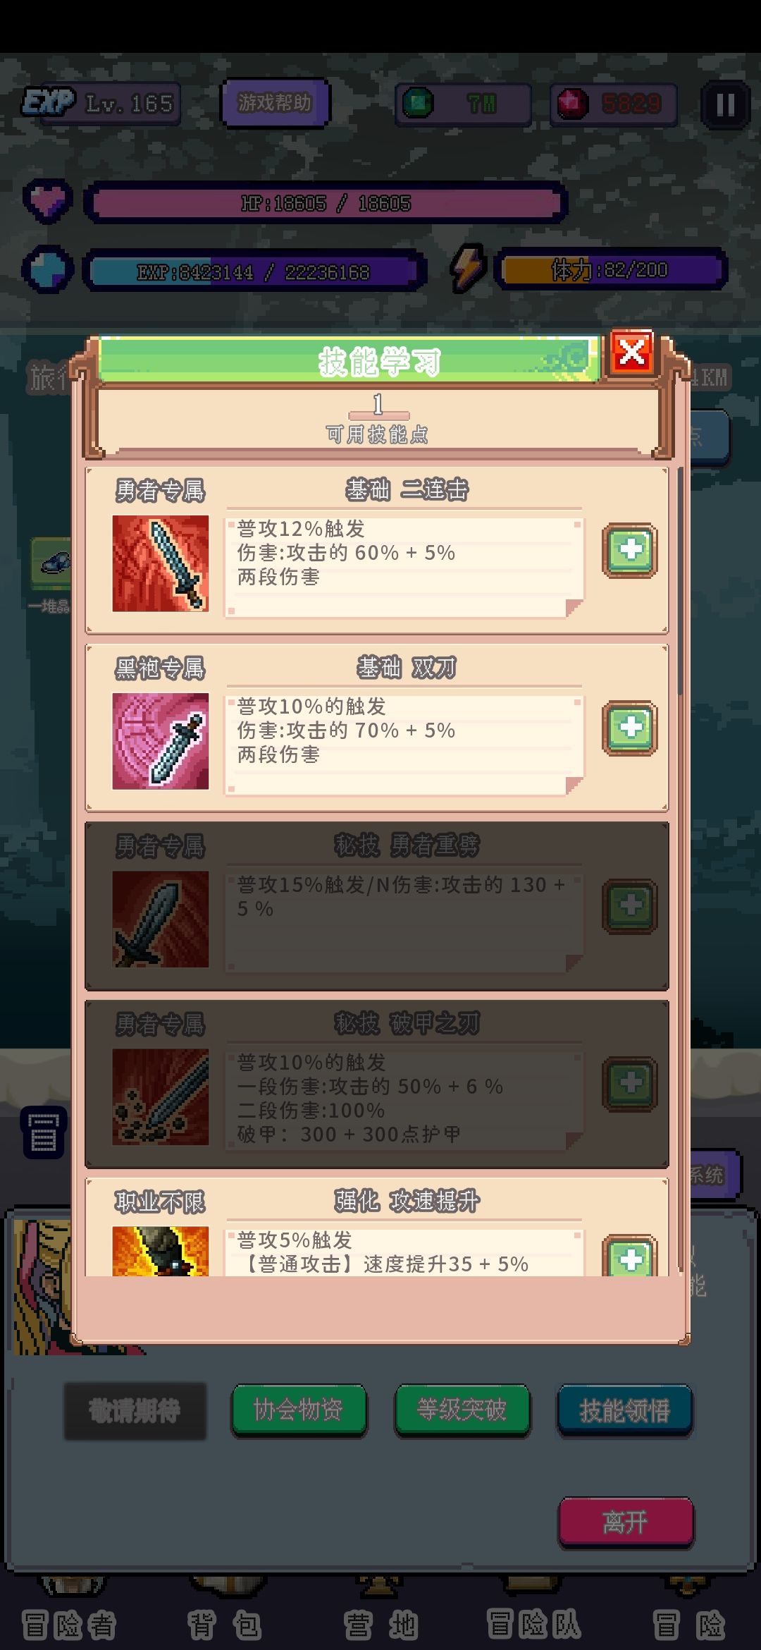Pause the game with the pause icon

(x=725, y=105)
